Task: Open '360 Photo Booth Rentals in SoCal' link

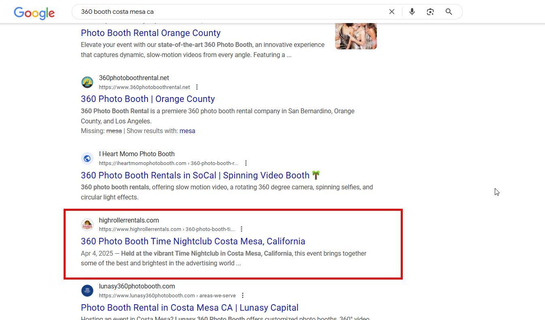Action: click(x=201, y=175)
